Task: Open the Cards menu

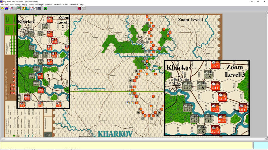Action: 66,4
